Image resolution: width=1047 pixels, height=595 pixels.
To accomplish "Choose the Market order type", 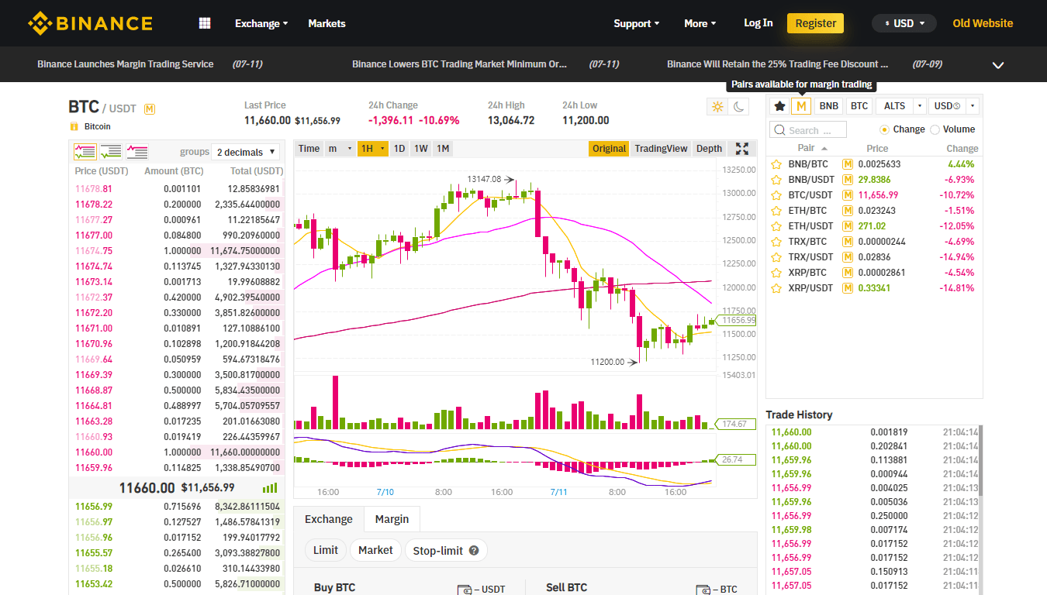I will pos(375,550).
